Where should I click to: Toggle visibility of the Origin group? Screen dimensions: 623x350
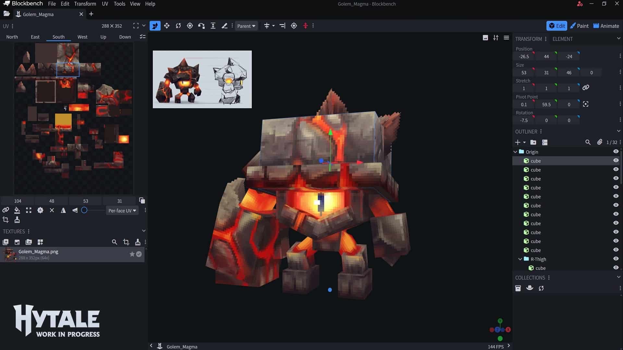click(x=616, y=151)
